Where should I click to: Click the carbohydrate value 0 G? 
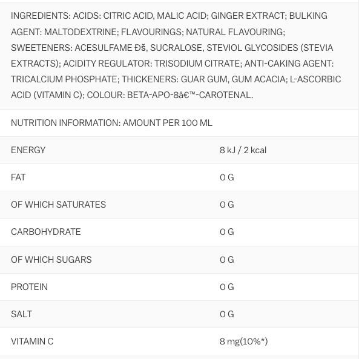tap(226, 232)
